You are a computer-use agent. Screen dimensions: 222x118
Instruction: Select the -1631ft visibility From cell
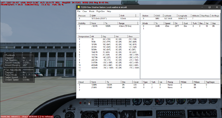(94, 26)
